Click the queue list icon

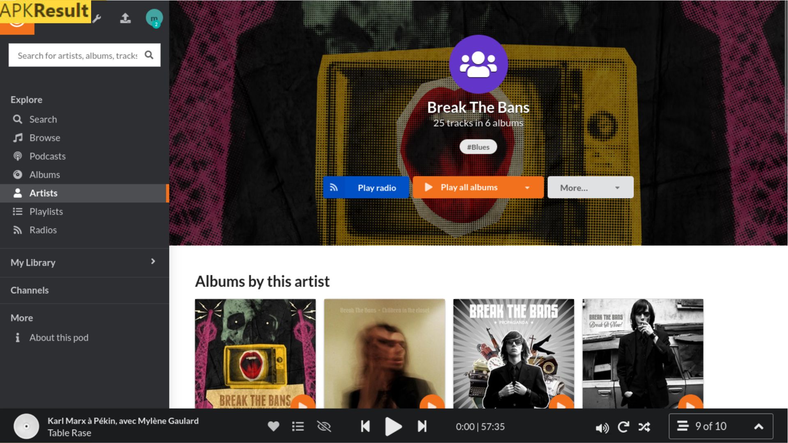point(298,427)
